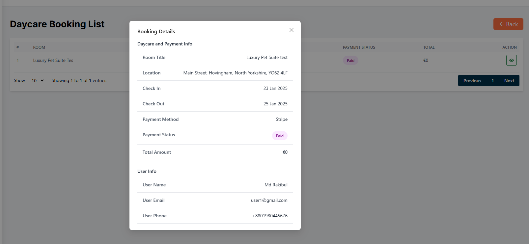Image resolution: width=529 pixels, height=244 pixels.
Task: Go to the Previous page
Action: (x=472, y=81)
